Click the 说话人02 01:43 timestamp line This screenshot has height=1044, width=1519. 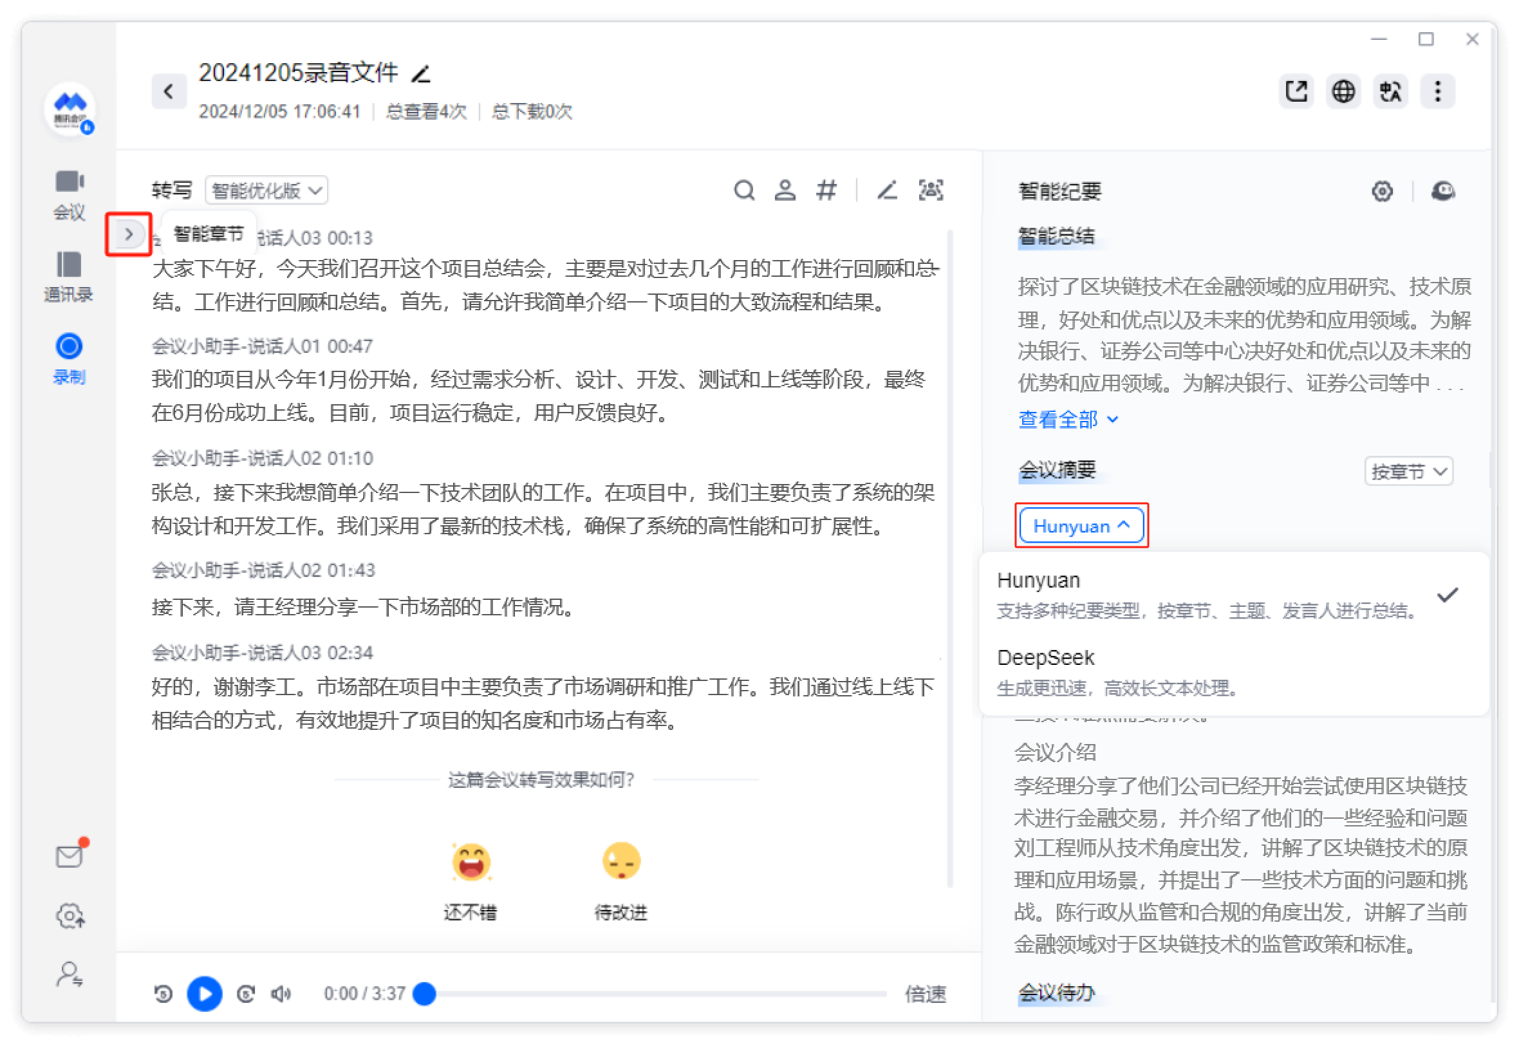[x=264, y=570]
